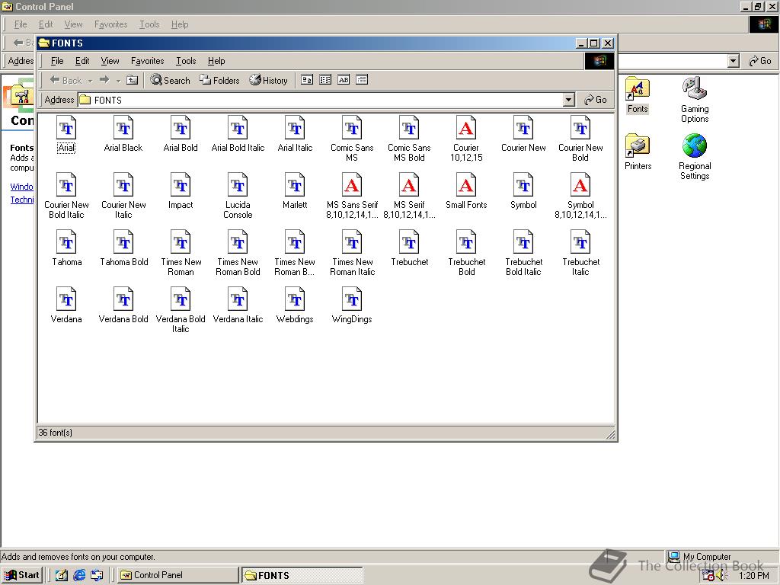The height and width of the screenshot is (585, 780).
Task: Open the Back button history dropdown
Action: click(x=90, y=81)
